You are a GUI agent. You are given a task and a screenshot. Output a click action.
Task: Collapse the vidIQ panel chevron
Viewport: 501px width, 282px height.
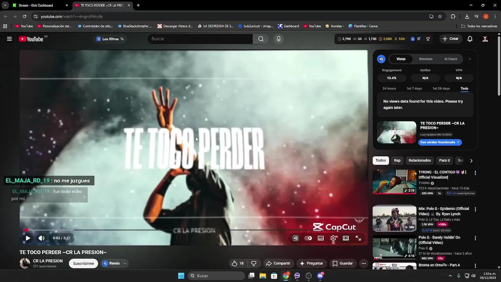click(x=470, y=59)
